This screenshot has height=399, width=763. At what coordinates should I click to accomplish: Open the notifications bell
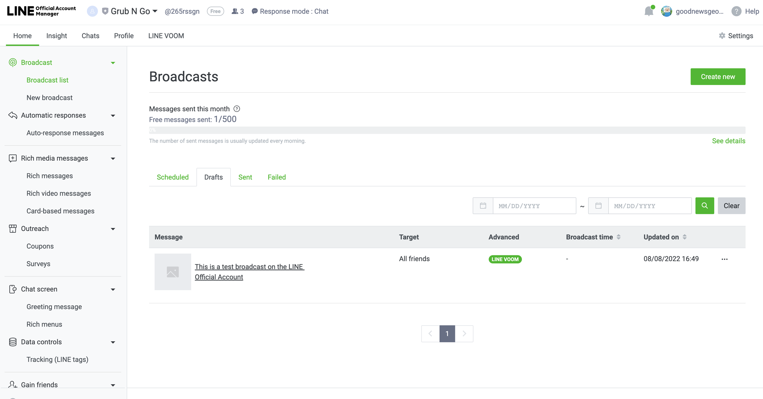(649, 11)
